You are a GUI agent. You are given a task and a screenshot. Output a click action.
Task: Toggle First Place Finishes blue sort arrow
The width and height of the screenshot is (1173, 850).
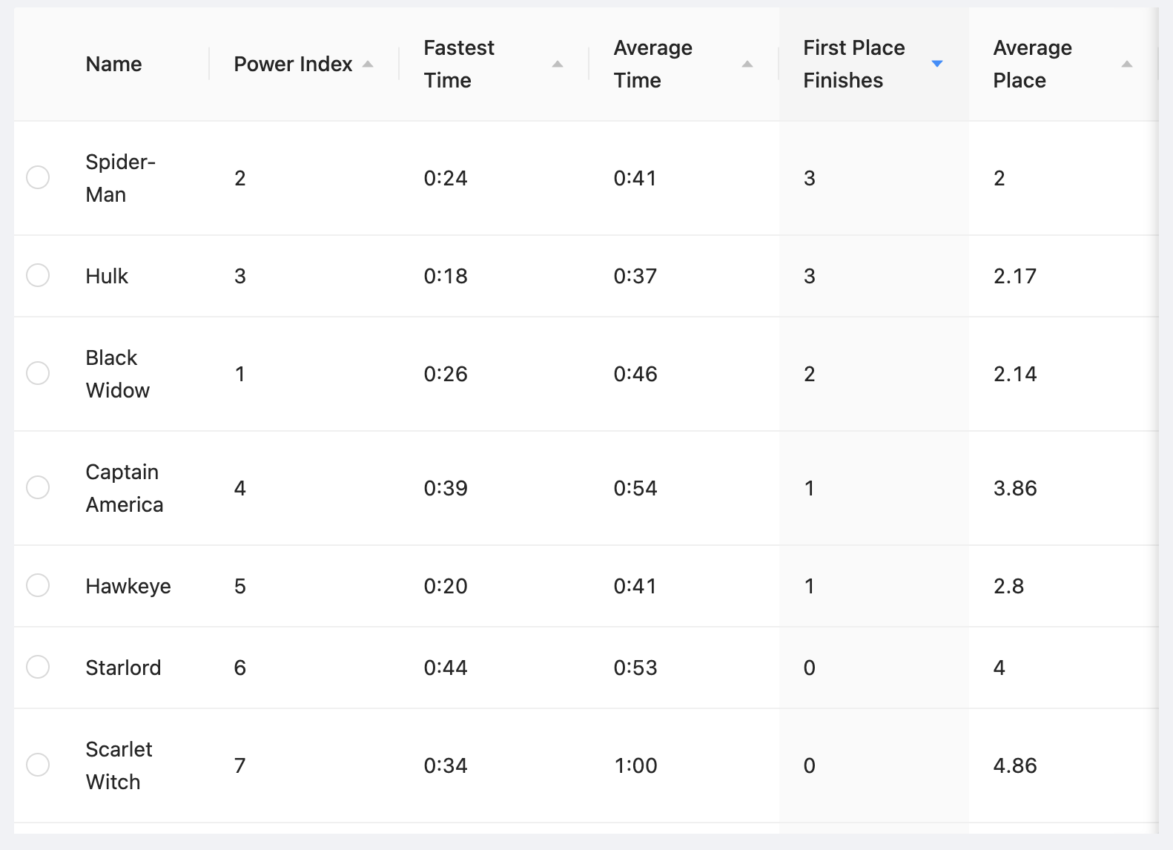coord(937,64)
